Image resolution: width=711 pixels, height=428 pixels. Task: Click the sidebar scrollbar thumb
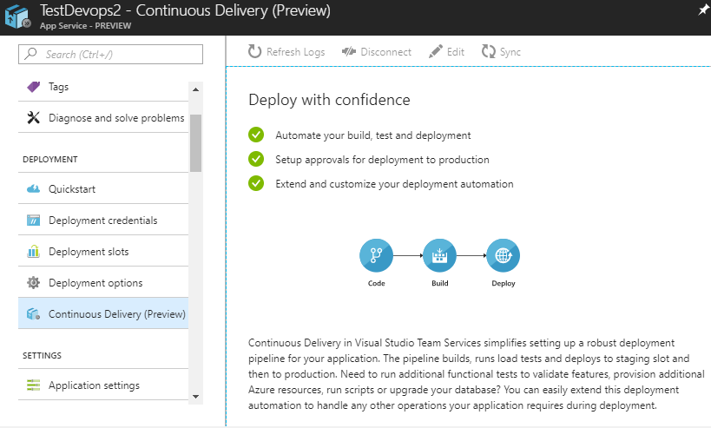point(196,143)
